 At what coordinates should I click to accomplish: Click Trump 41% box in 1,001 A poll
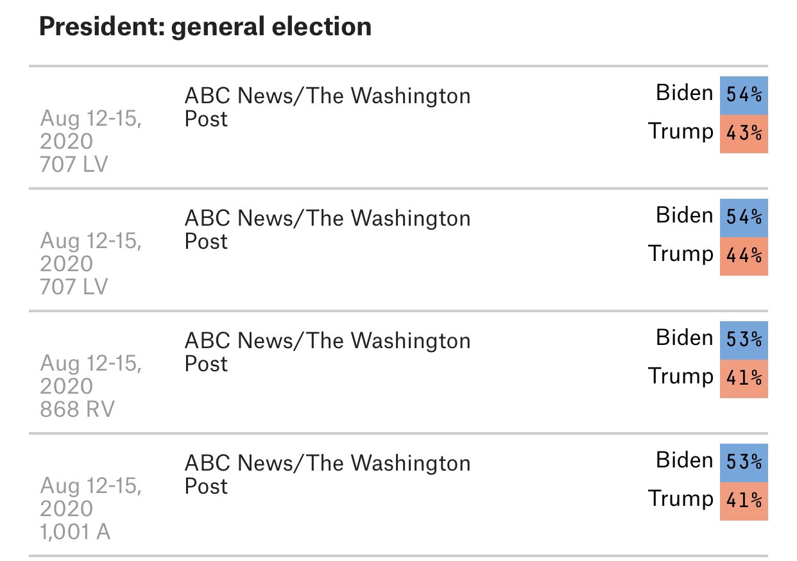coord(744,501)
